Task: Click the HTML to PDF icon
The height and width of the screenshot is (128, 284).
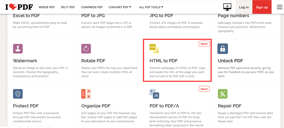Action: pyautogui.click(x=154, y=49)
